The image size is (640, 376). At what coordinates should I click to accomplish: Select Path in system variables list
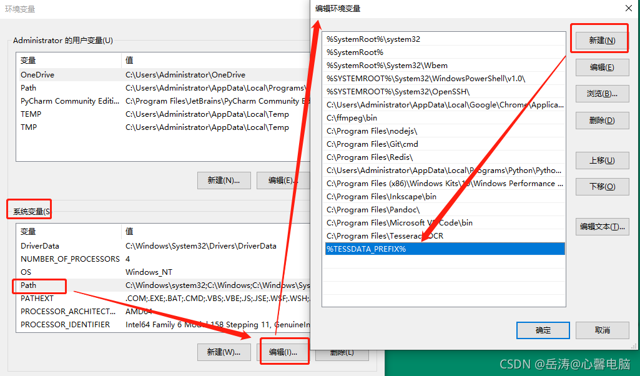click(163, 285)
